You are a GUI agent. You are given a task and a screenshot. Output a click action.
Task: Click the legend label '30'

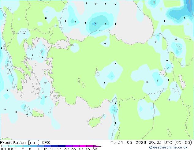click(66, 149)
